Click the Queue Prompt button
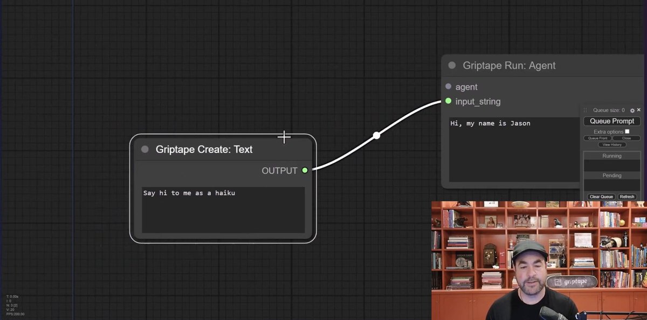Viewport: 647px width, 320px height. [x=612, y=121]
